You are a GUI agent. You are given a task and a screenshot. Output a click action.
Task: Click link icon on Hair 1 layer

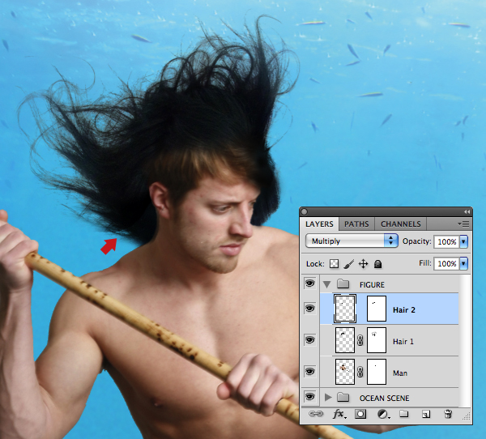(x=360, y=340)
